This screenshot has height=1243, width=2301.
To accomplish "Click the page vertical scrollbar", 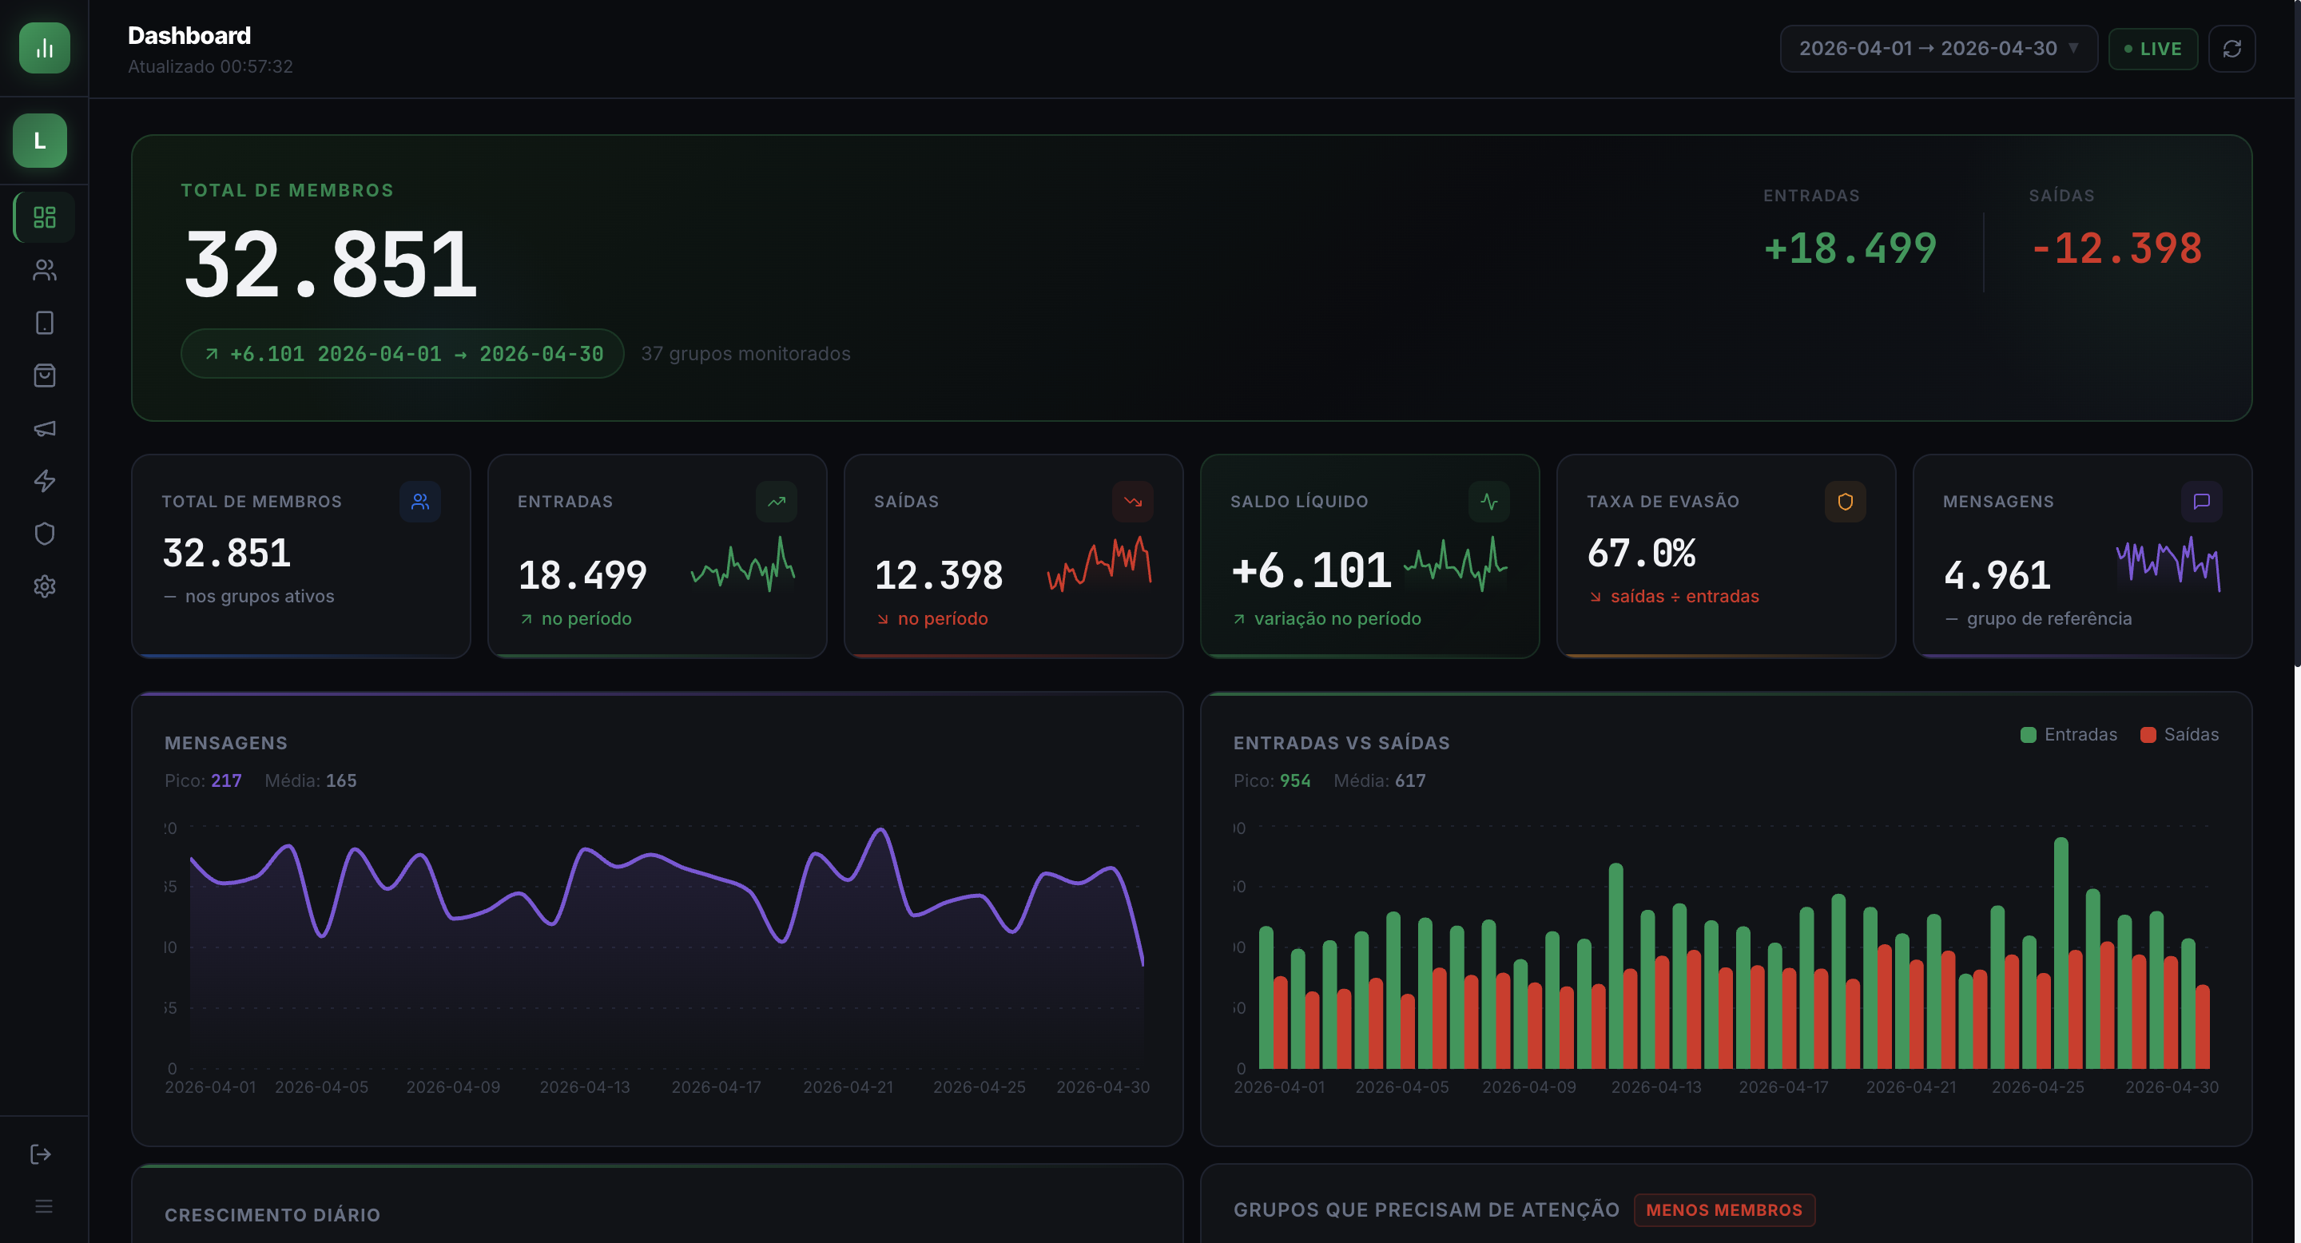I will (2296, 333).
